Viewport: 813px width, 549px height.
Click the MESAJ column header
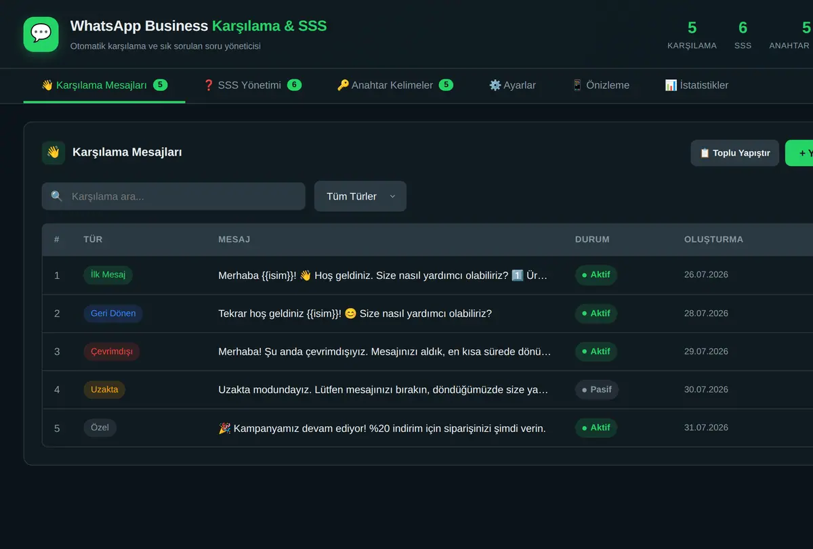point(234,240)
